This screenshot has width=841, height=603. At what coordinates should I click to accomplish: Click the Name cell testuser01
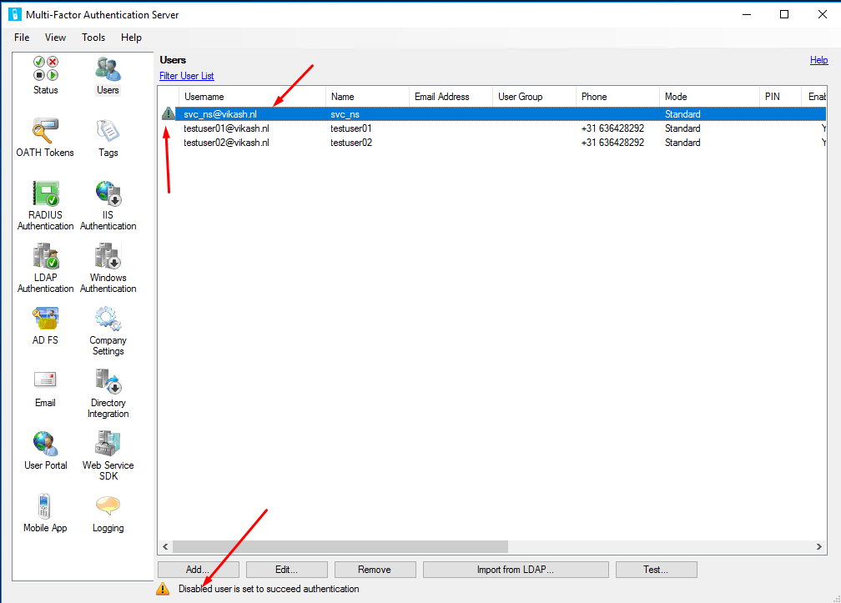(351, 128)
